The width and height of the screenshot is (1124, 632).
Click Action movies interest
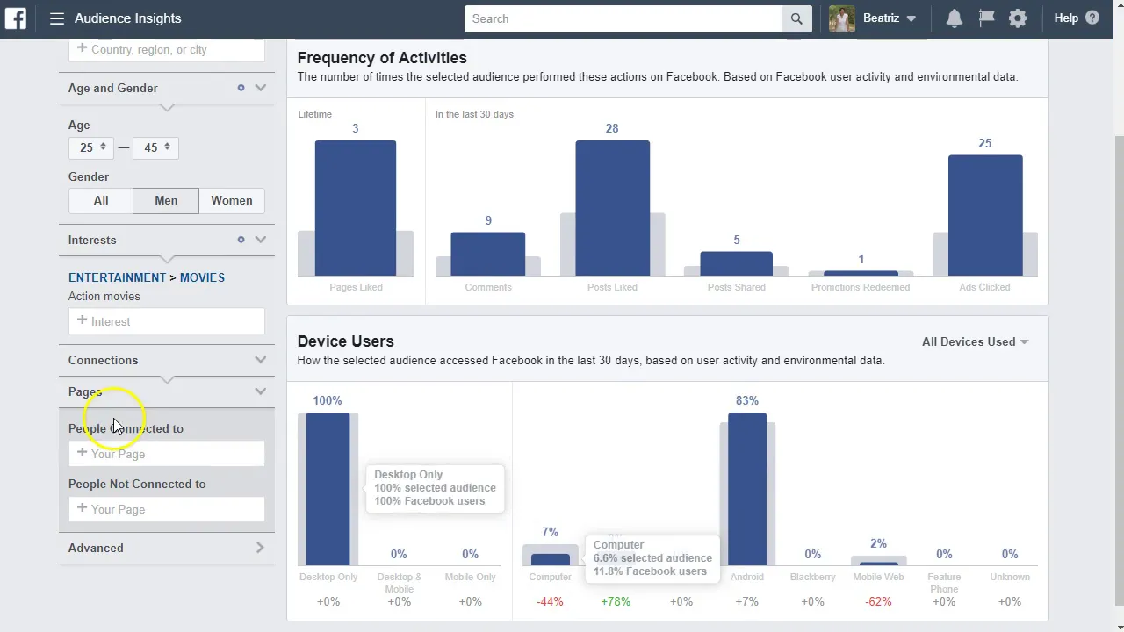tap(104, 296)
